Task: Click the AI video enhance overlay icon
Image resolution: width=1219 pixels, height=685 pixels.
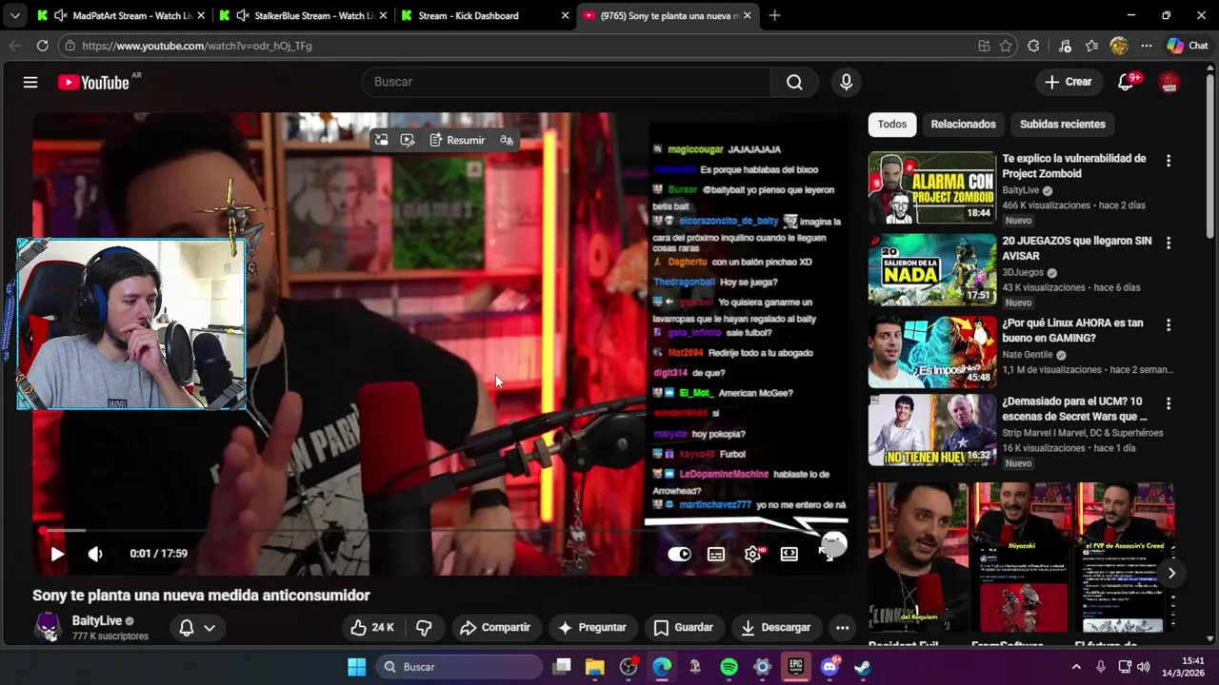Action: (x=408, y=140)
